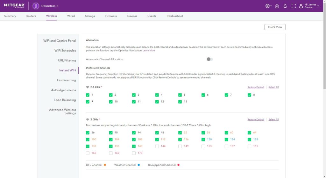Uncheck 5 GHz channel 36
This screenshot has height=178, width=326.
coord(88,133)
